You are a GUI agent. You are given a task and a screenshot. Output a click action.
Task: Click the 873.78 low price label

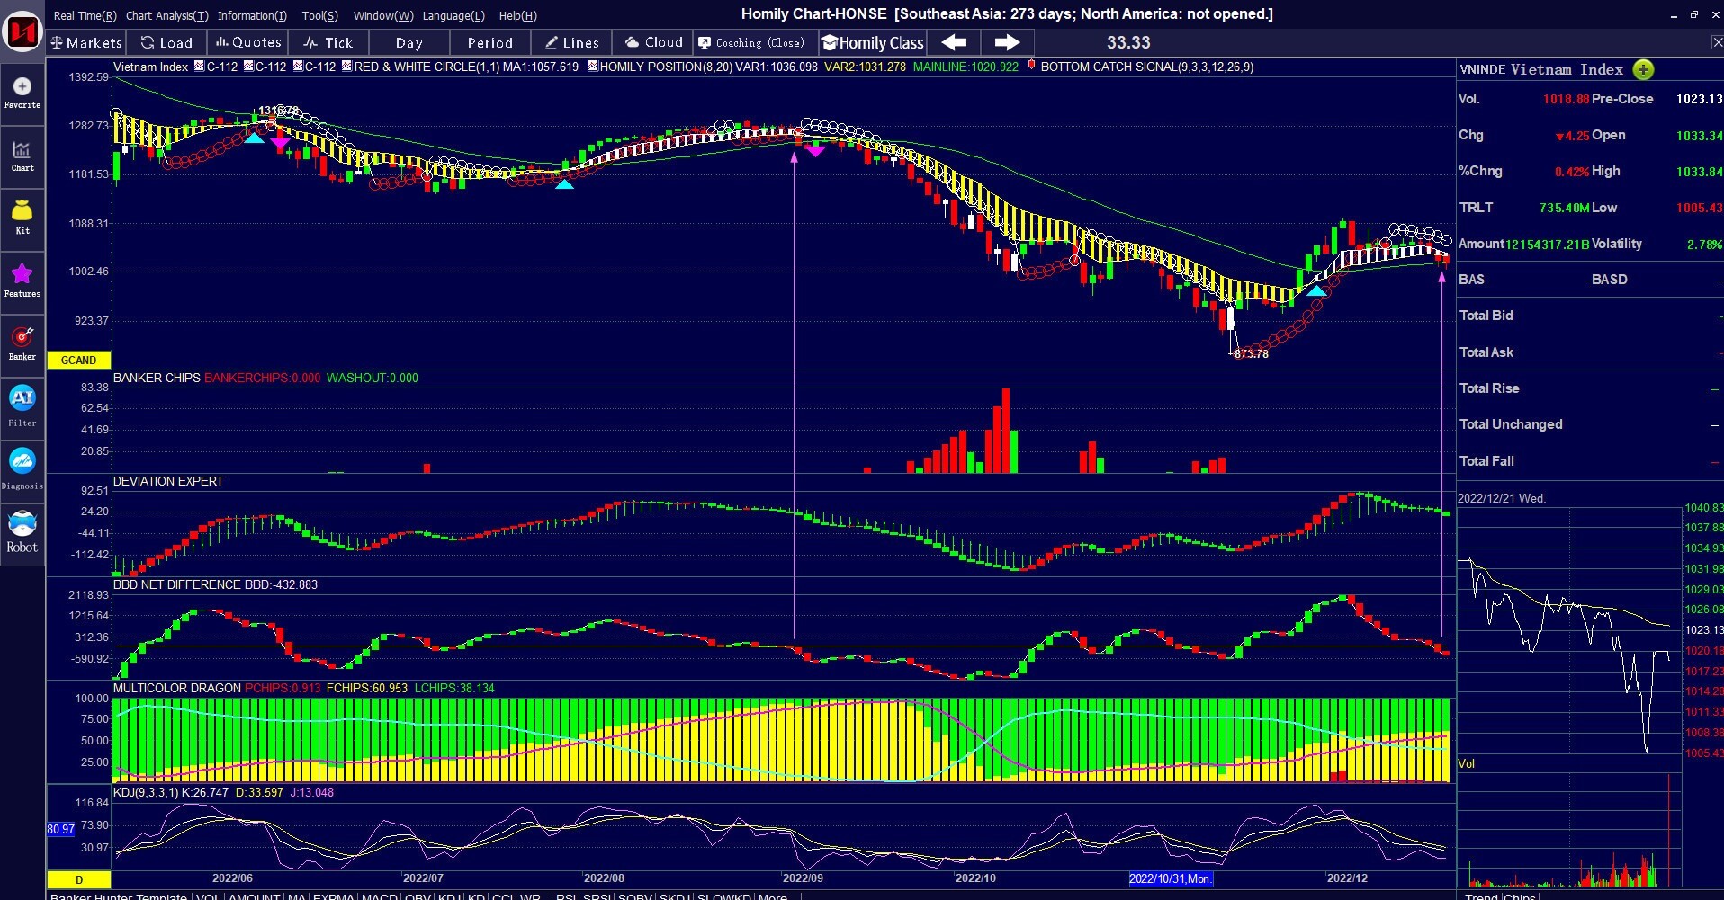tap(1251, 353)
